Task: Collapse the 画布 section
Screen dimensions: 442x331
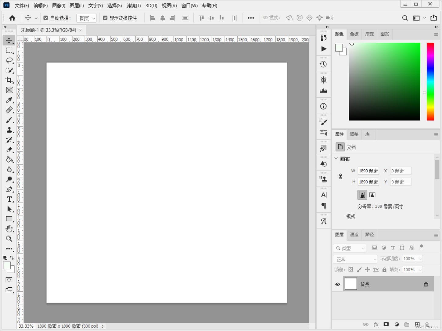Action: click(336, 159)
